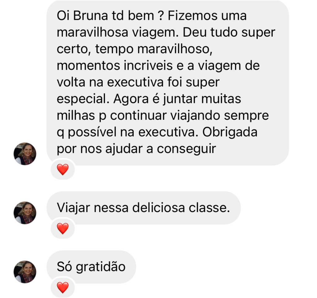The height and width of the screenshot is (298, 317).
Task: Click the 'especial. Agora é juntar muitas' line
Action: [149, 99]
